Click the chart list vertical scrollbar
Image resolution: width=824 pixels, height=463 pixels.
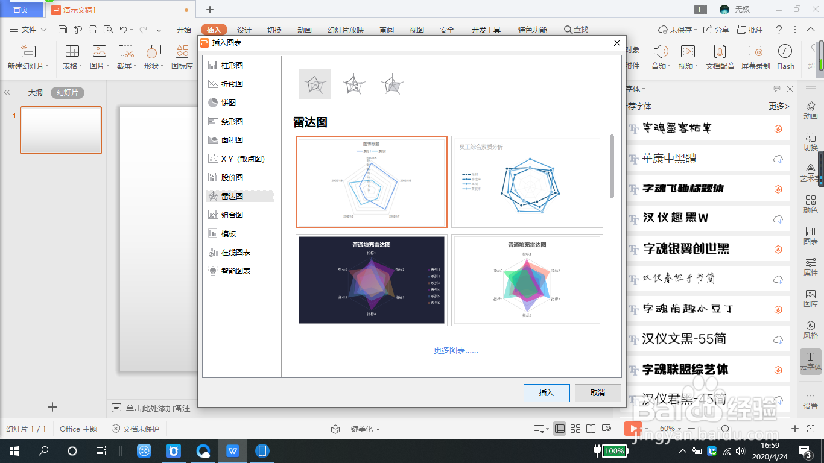pyautogui.click(x=612, y=166)
